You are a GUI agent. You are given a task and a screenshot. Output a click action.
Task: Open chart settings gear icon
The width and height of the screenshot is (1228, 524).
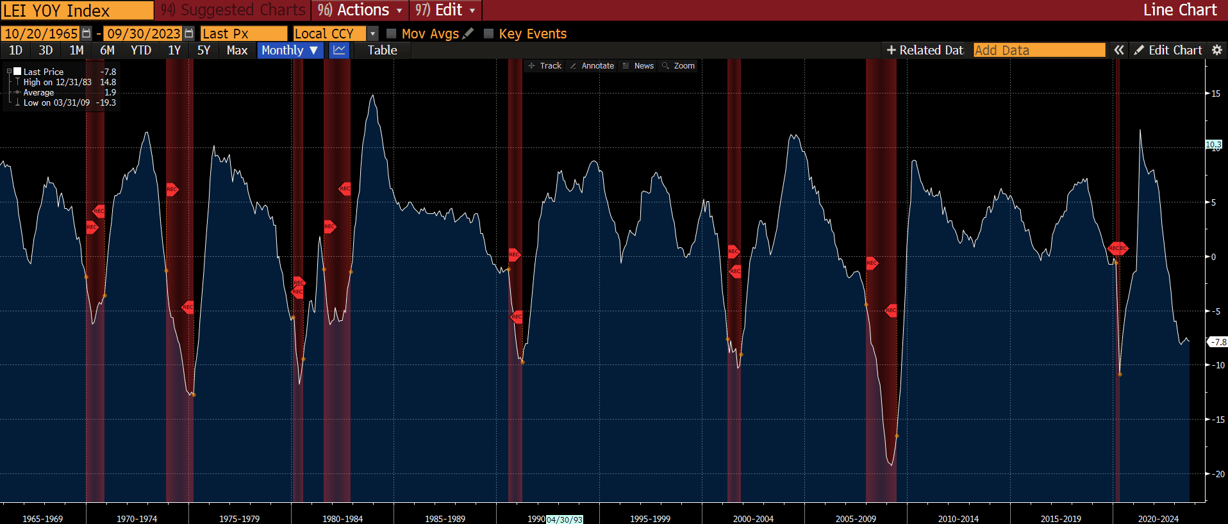click(x=1216, y=50)
